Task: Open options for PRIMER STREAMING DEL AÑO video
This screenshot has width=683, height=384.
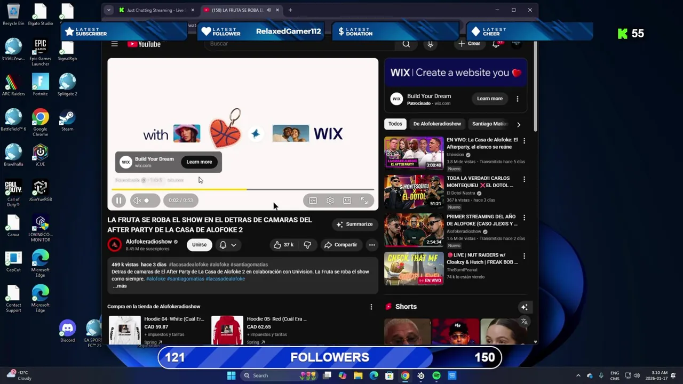Action: pyautogui.click(x=524, y=218)
